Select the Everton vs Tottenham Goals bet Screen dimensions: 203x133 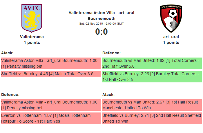coord(51,118)
